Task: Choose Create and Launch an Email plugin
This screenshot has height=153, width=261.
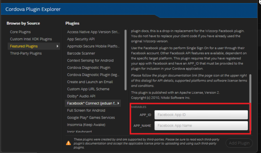Action: tap(90, 82)
